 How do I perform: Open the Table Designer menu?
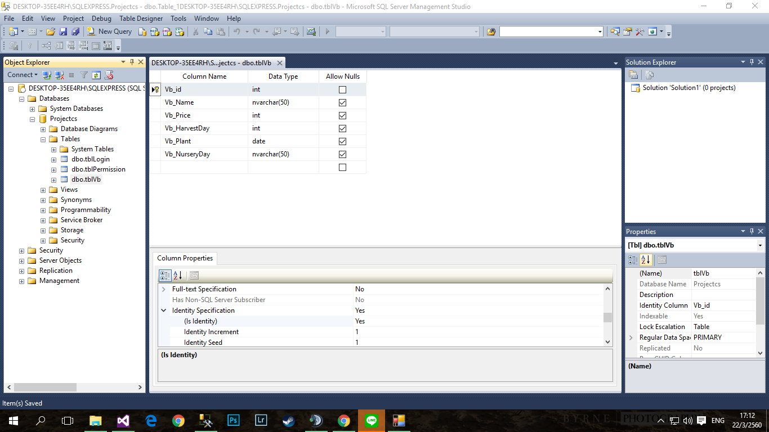pos(141,19)
